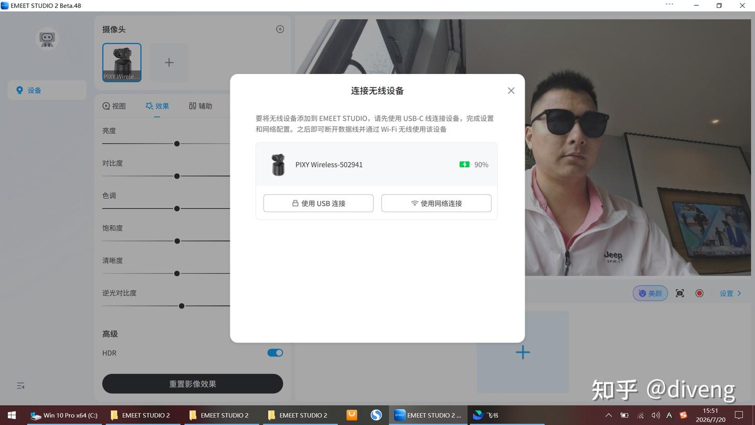Click the 摄像头 panel heading

114,29
